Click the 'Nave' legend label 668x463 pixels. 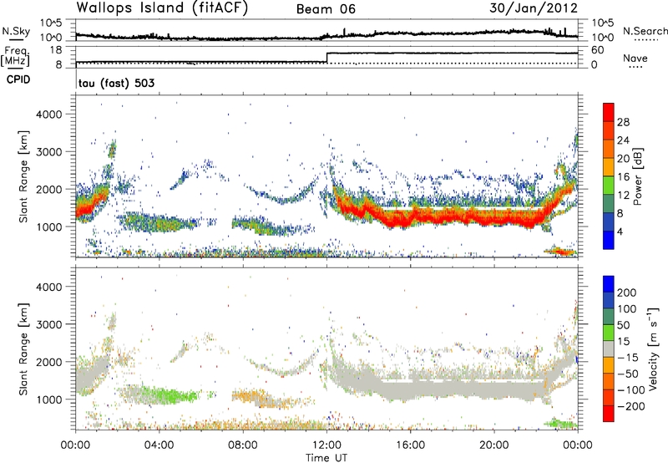click(x=635, y=58)
